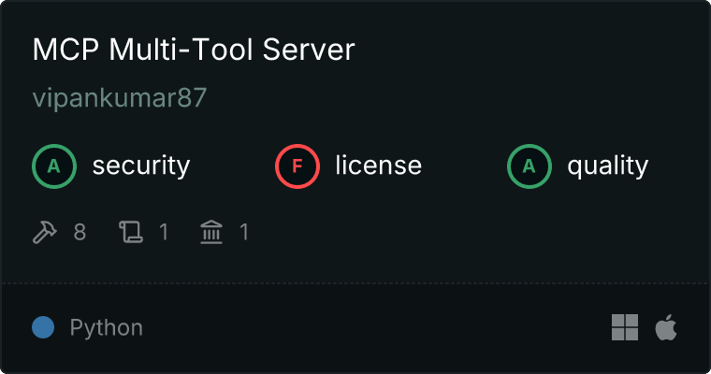Click the green quality grade A badge
The image size is (711, 374).
530,166
